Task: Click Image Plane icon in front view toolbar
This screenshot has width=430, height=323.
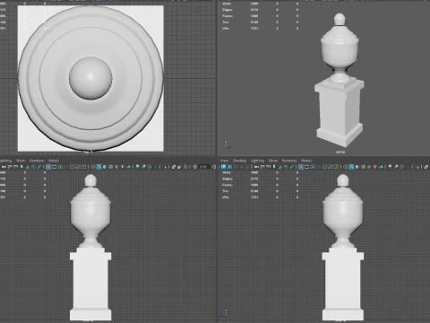Action: click(x=28, y=167)
